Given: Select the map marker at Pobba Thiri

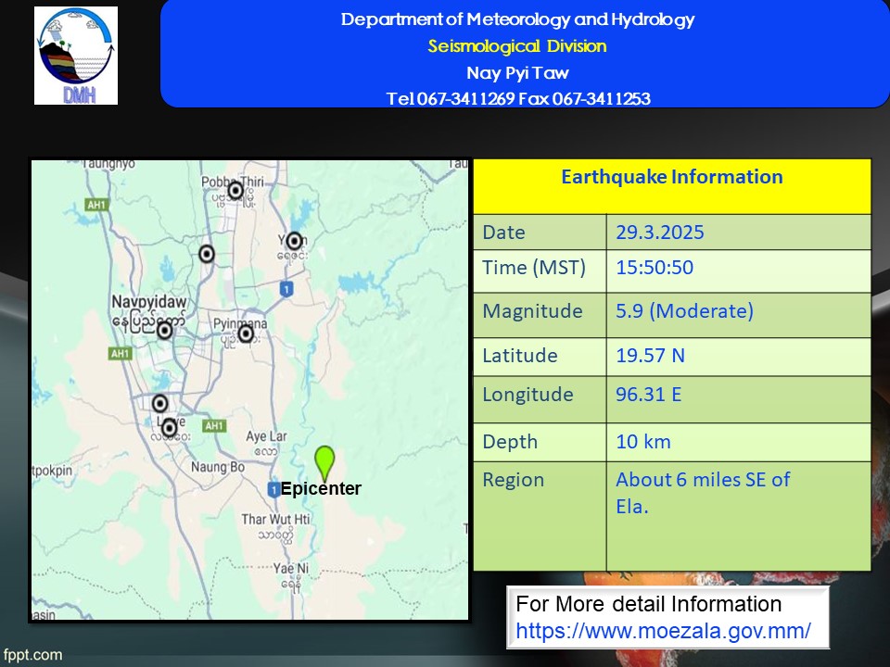Looking at the screenshot, I should click(x=235, y=191).
